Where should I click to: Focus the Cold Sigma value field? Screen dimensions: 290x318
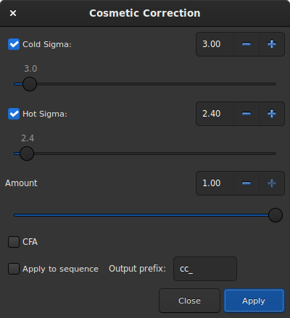pos(215,44)
